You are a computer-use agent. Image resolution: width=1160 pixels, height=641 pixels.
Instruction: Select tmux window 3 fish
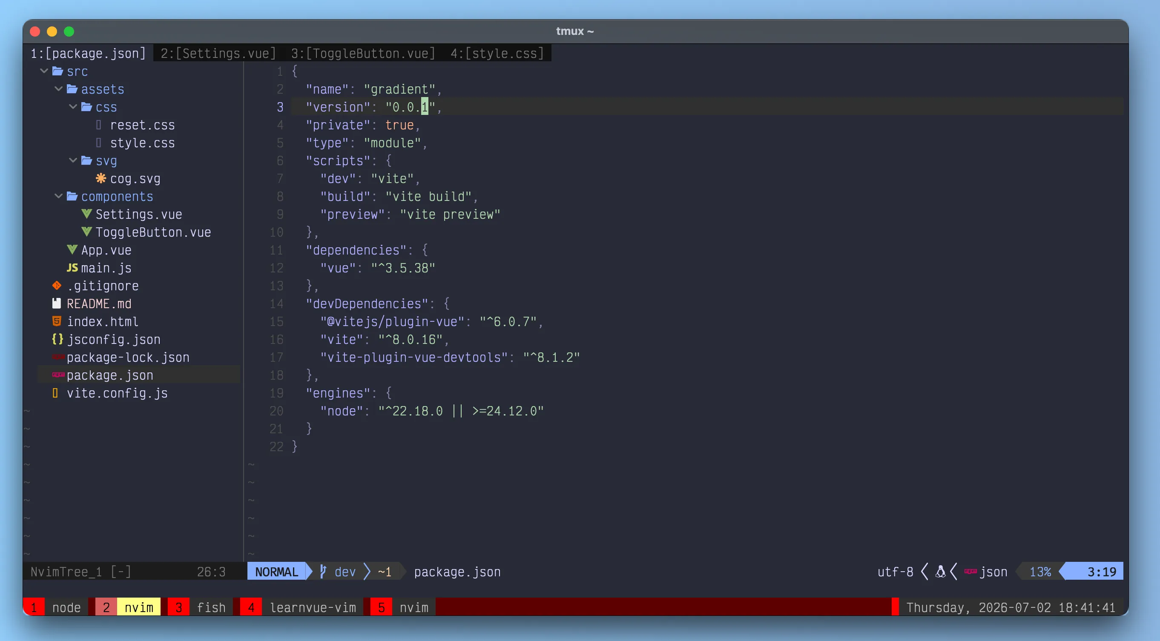(x=201, y=607)
